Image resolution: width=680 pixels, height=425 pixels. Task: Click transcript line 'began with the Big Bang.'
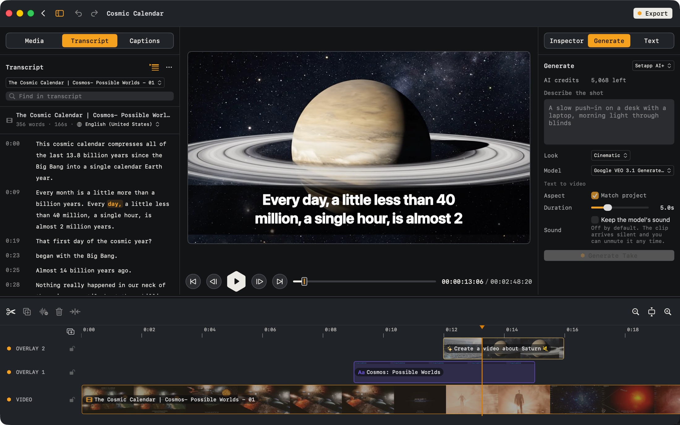(77, 256)
